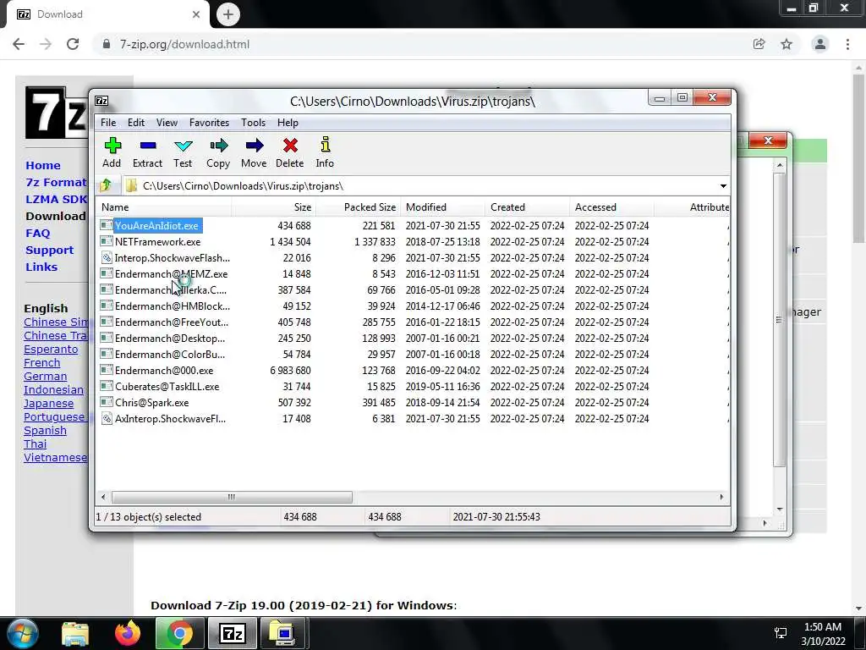This screenshot has width=866, height=650.
Task: Click the Delete toolbar icon
Action: pos(290,146)
